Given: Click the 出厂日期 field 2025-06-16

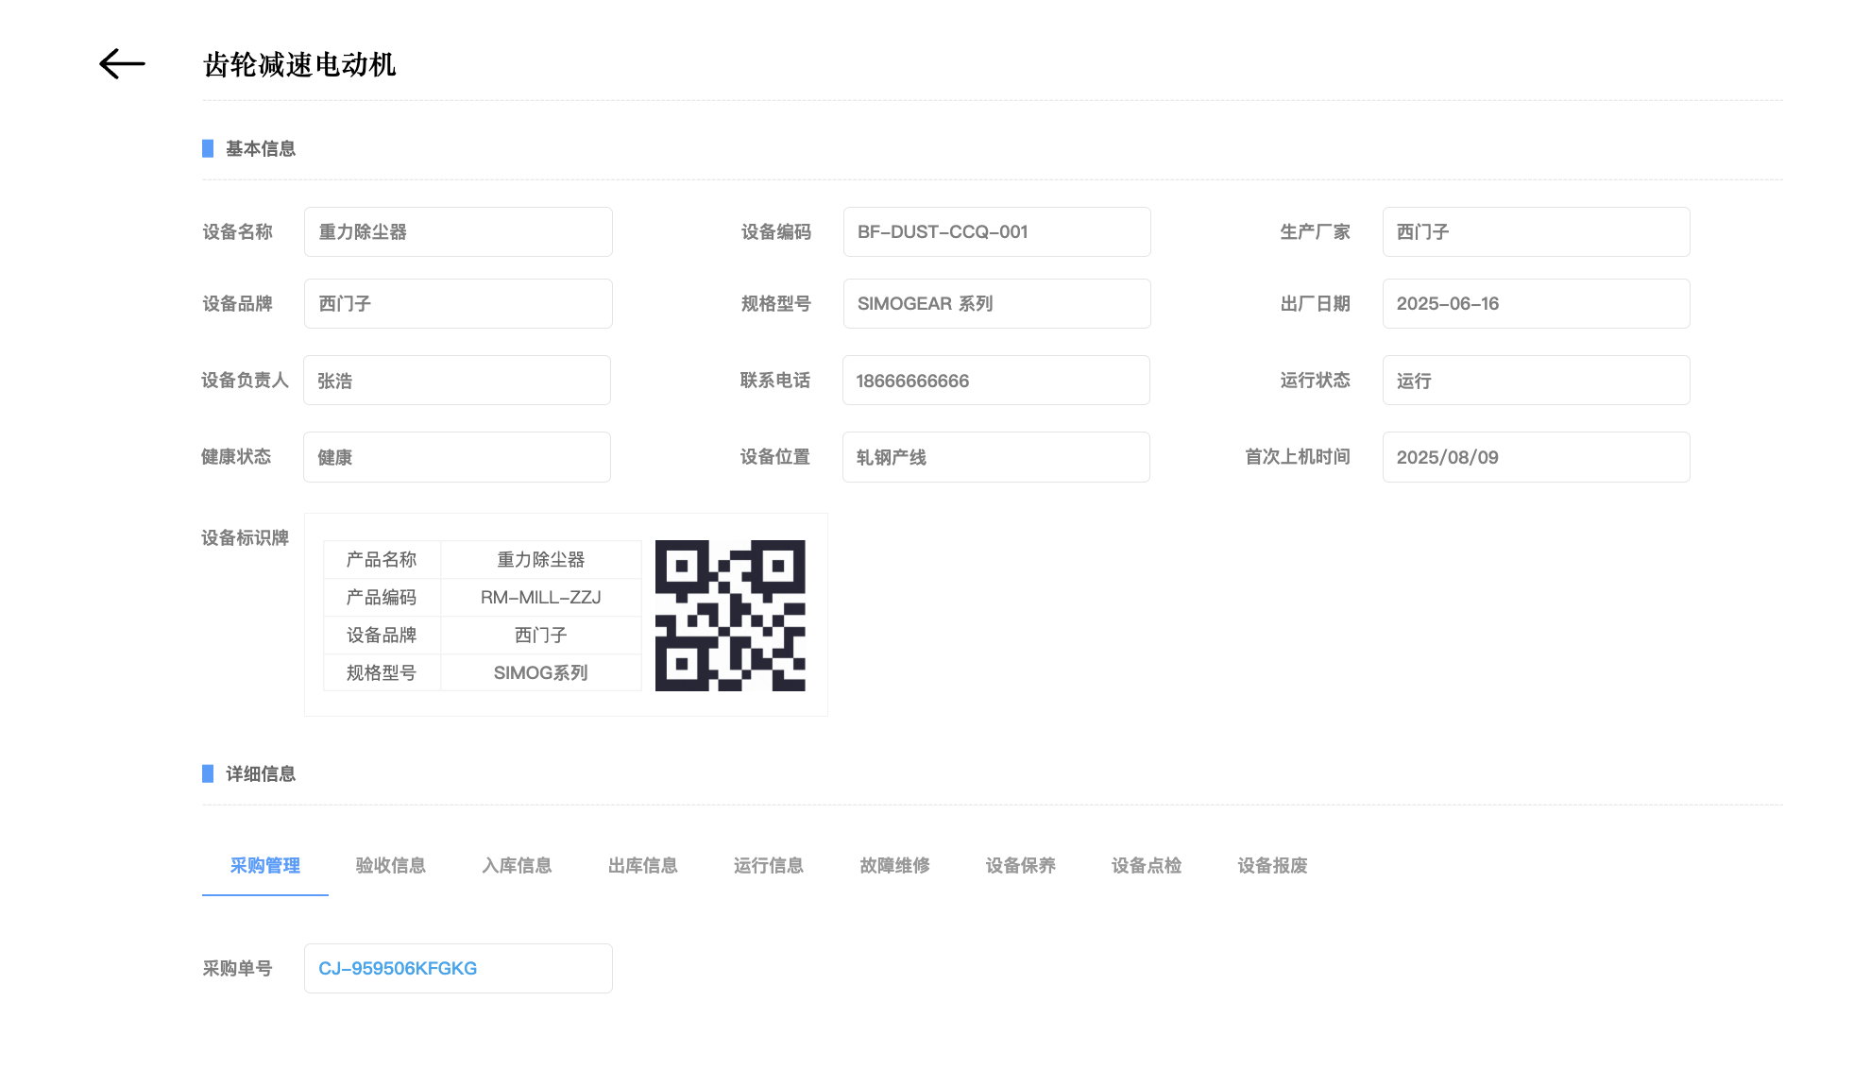Looking at the screenshot, I should (x=1537, y=303).
